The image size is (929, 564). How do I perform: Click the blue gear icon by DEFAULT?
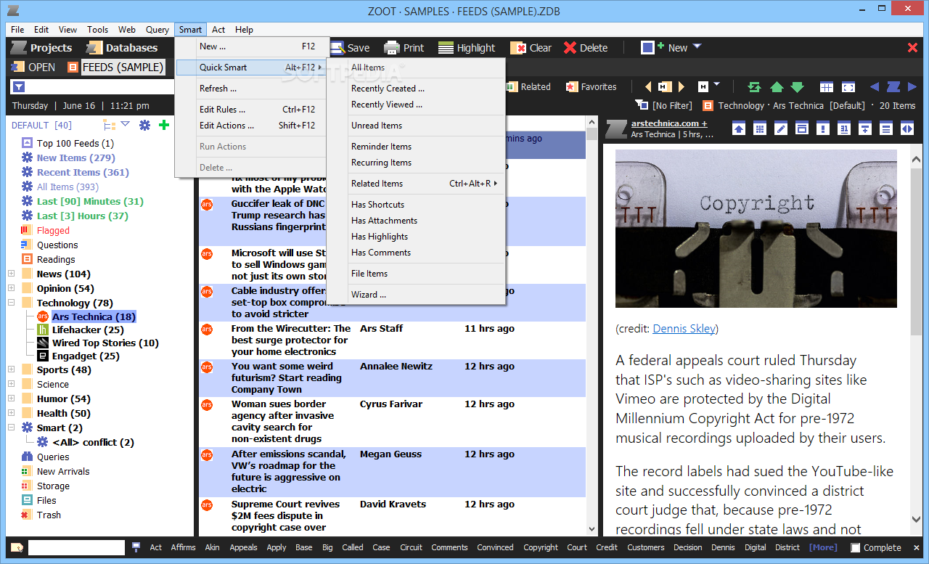(x=144, y=125)
